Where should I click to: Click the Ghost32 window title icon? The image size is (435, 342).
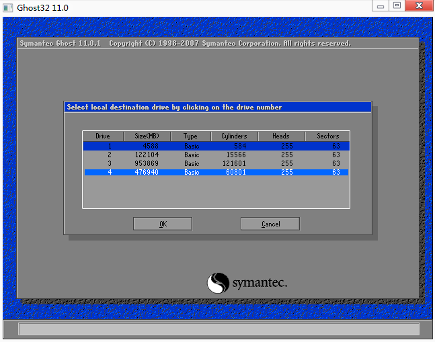tap(8, 8)
